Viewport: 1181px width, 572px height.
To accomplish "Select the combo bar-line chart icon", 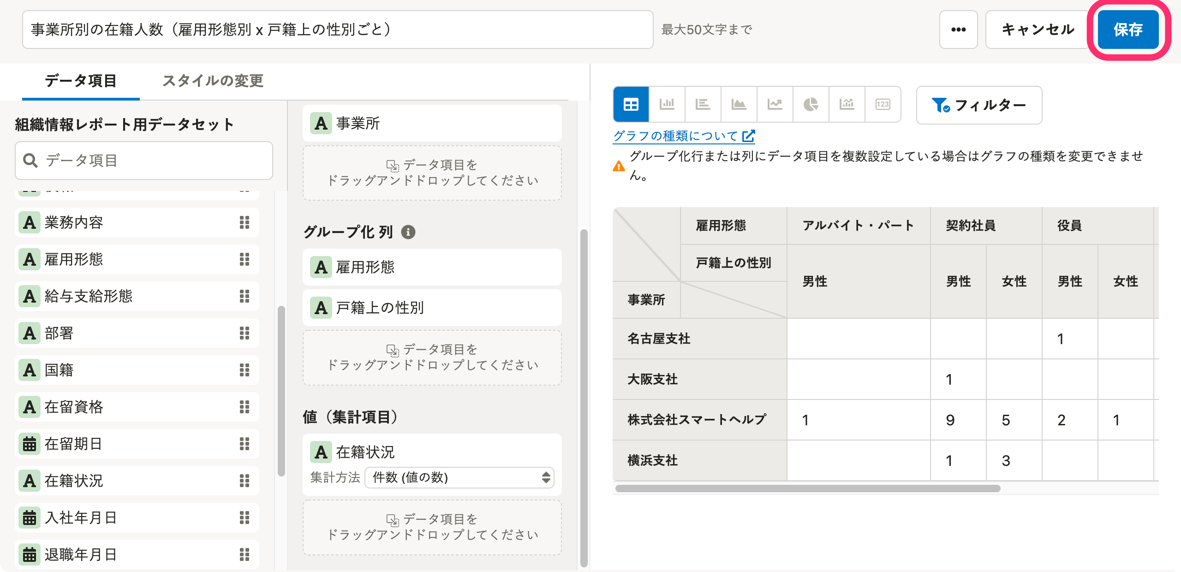I will (847, 104).
